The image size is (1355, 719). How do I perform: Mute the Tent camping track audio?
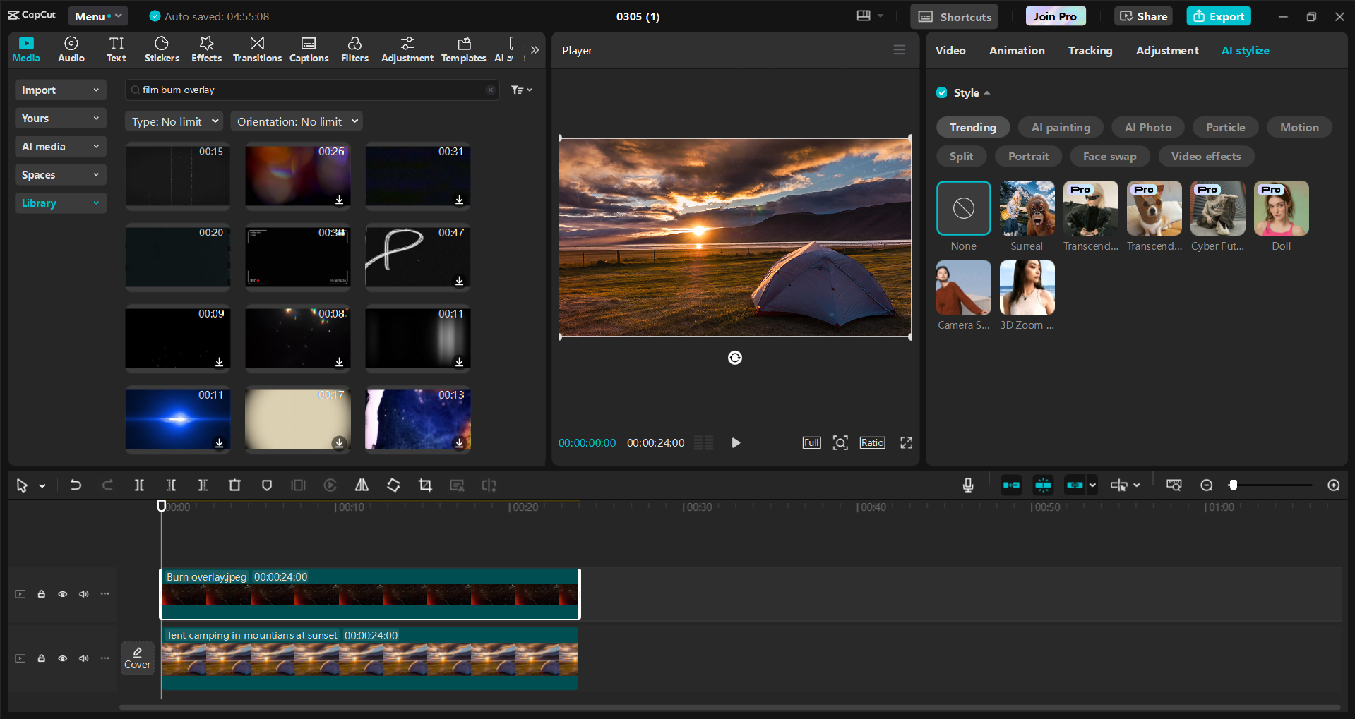pos(83,658)
